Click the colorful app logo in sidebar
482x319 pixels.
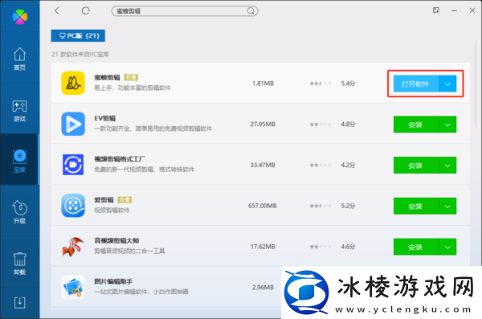point(19,17)
